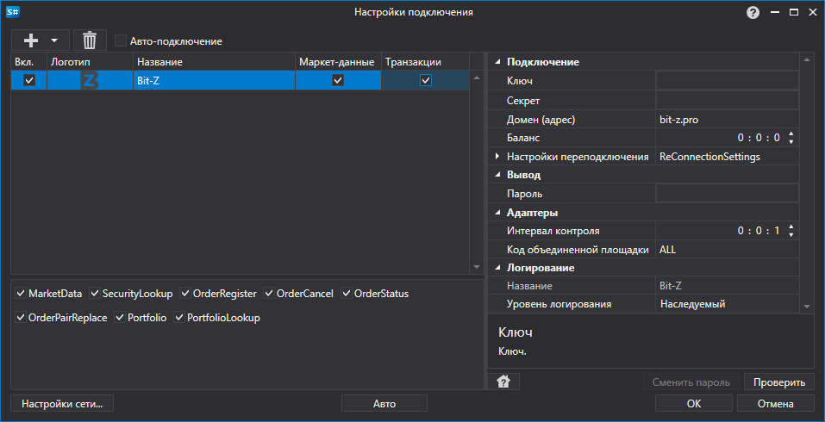Uncheck the OrderPairReplace checkbox

coord(21,318)
